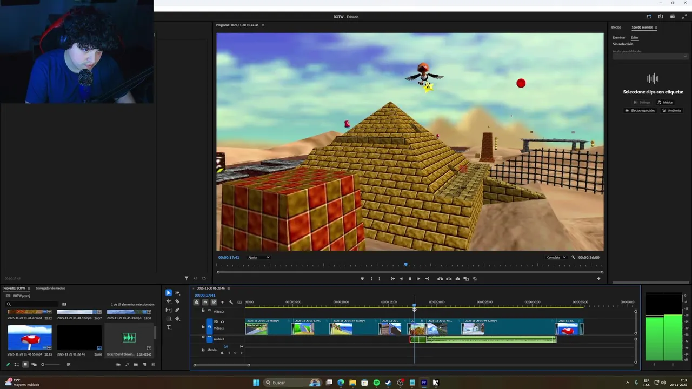The image size is (692, 389).
Task: Mark In point in Program monitor
Action: [x=371, y=279]
